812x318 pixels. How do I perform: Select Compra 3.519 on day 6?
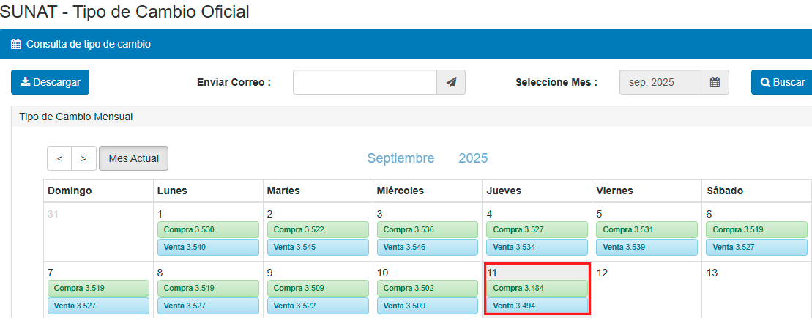[x=757, y=229]
